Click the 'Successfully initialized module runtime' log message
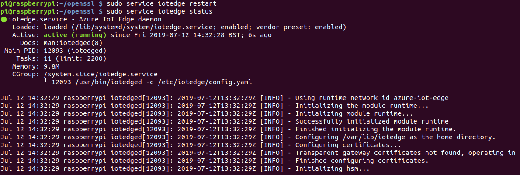The height and width of the screenshot is (175, 520). 372,121
